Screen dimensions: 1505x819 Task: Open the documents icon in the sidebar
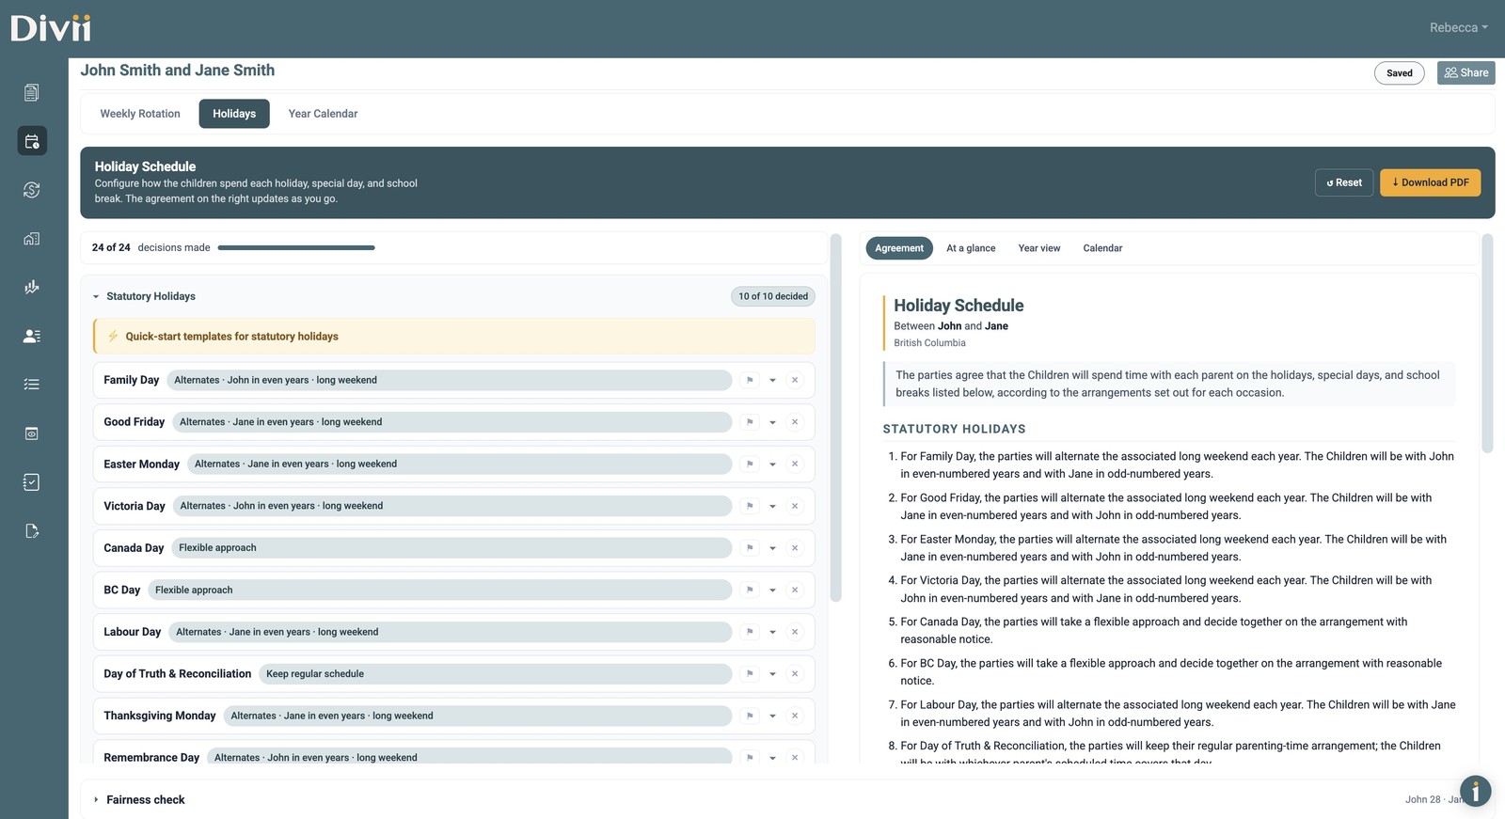pyautogui.click(x=31, y=92)
